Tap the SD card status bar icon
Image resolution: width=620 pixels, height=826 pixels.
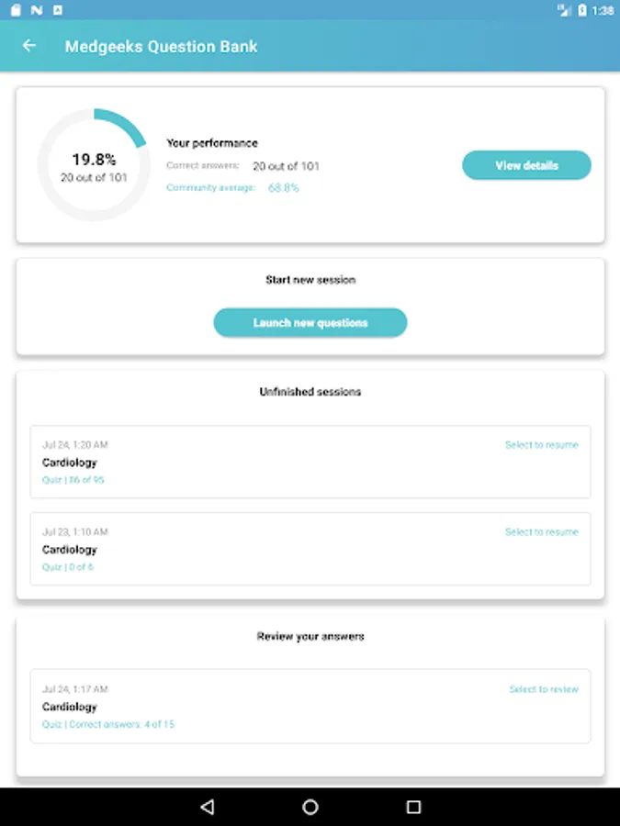(x=15, y=10)
